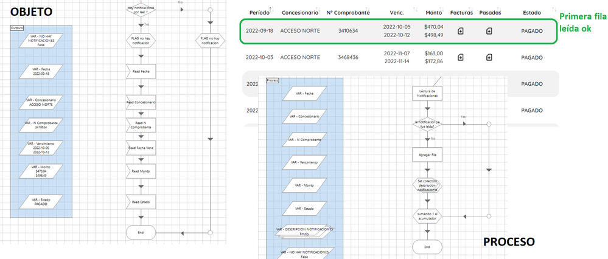
Task: Select data item 'VAR - N Comprobante 3410634'
Action: coord(41,125)
